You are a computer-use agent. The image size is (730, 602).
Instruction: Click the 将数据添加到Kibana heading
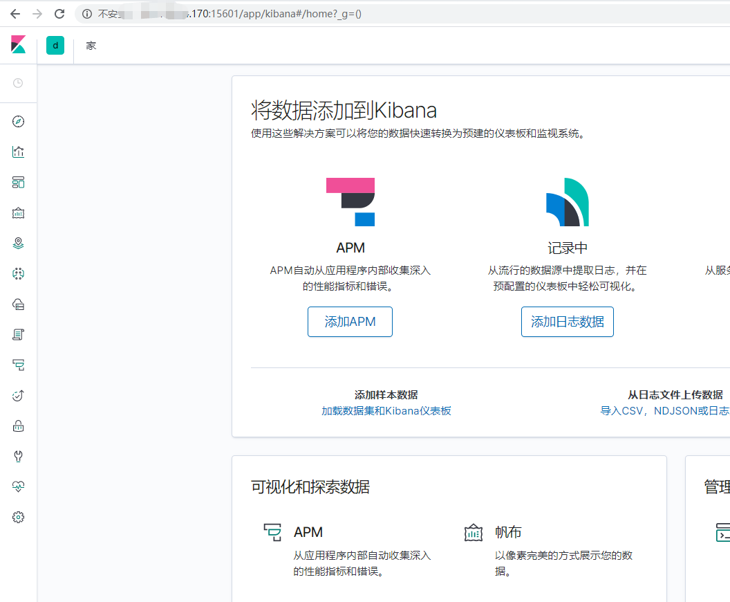[x=344, y=111]
